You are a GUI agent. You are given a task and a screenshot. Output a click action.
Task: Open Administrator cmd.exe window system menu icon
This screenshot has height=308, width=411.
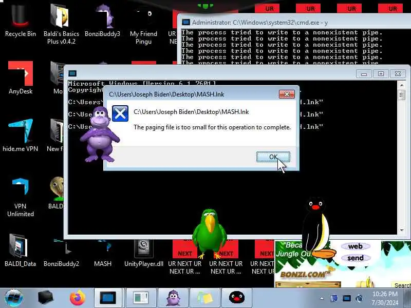(x=186, y=22)
